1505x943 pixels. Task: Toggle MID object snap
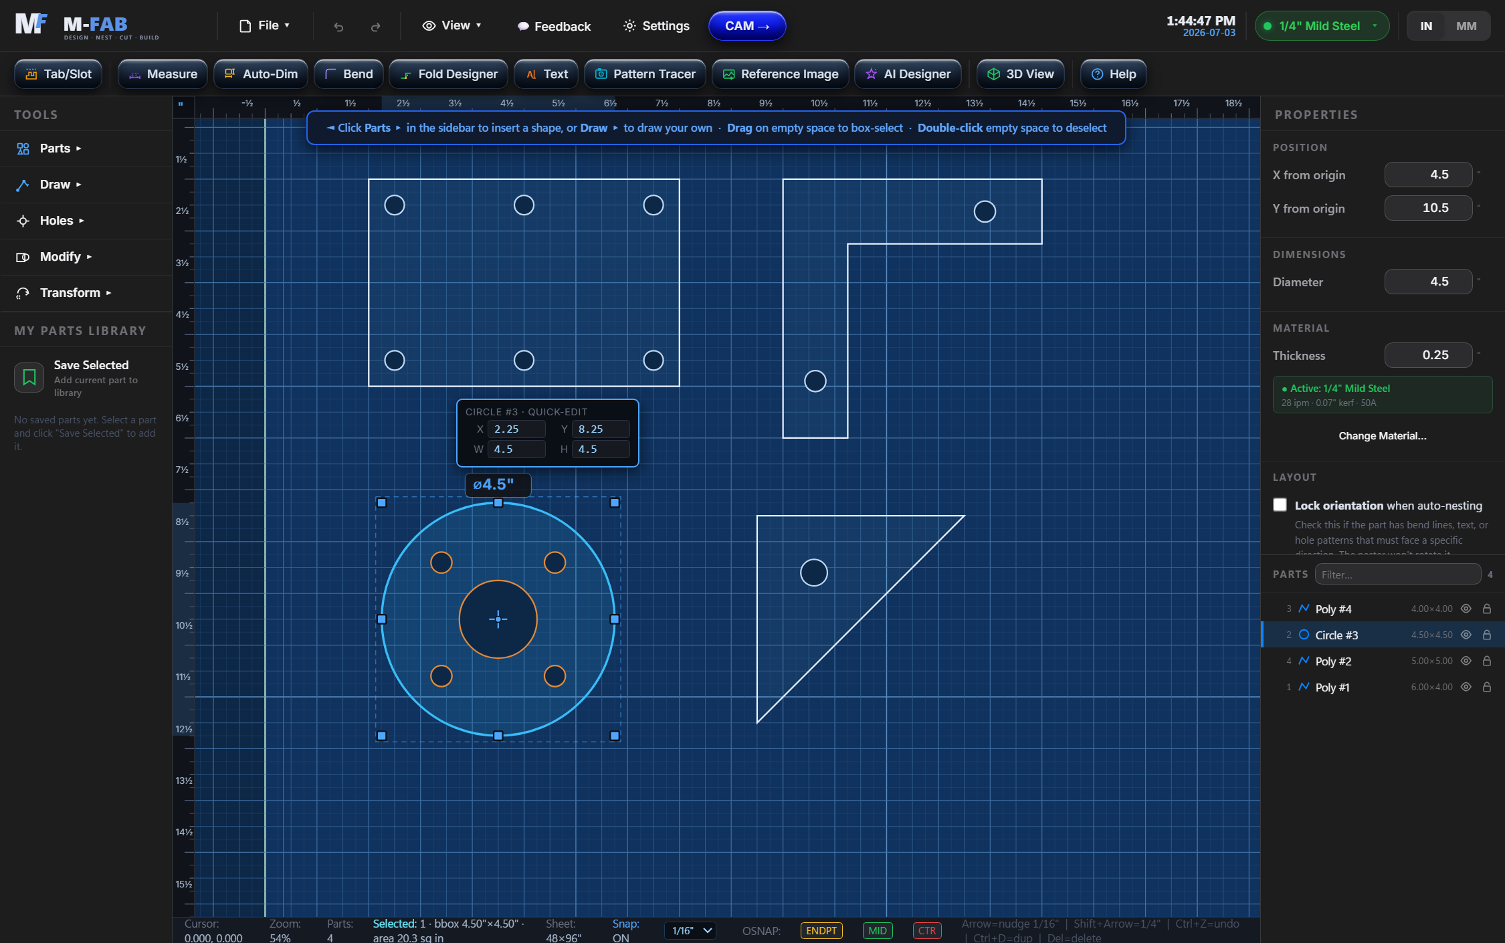(x=878, y=931)
